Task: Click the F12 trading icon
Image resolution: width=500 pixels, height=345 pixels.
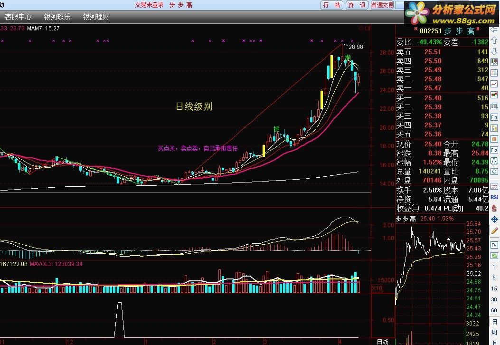Action: [494, 150]
